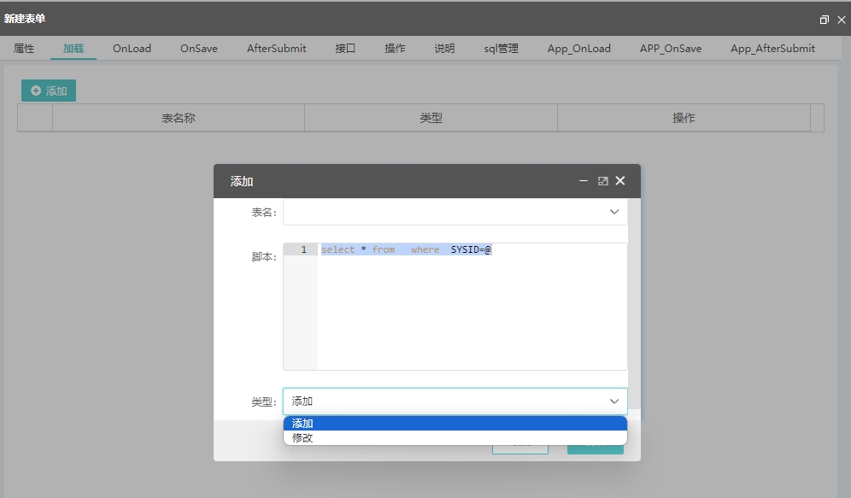Click line number 1 in script editor

pyautogui.click(x=304, y=249)
